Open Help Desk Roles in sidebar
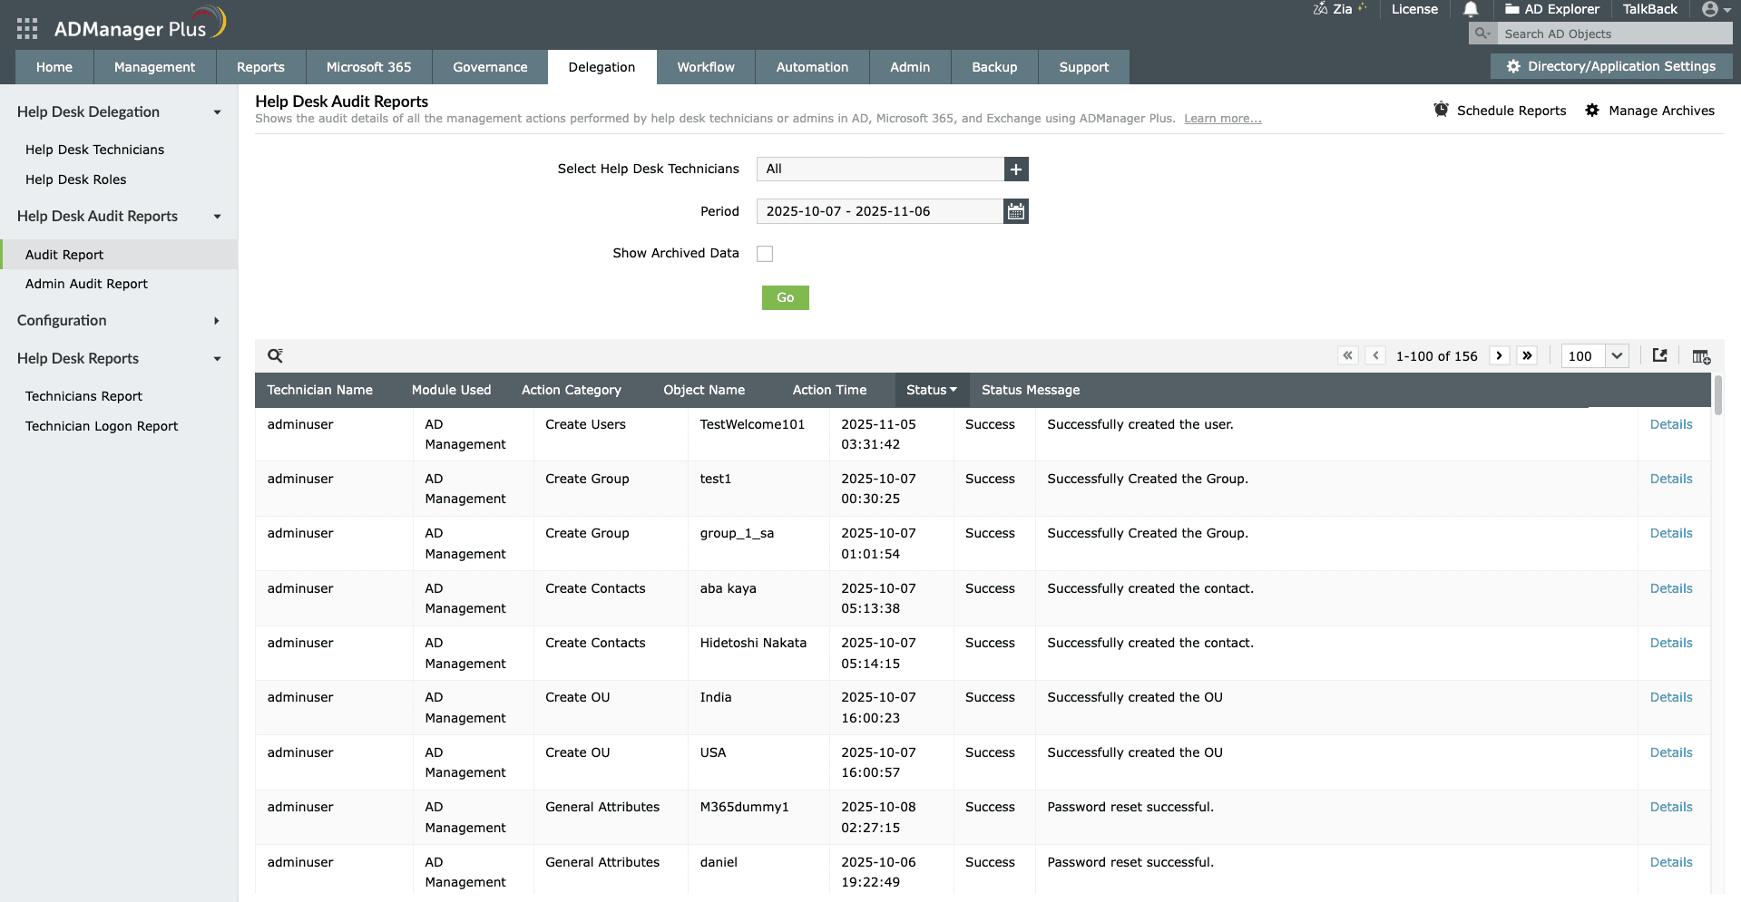Screen dimensions: 1741x902 coord(76,179)
